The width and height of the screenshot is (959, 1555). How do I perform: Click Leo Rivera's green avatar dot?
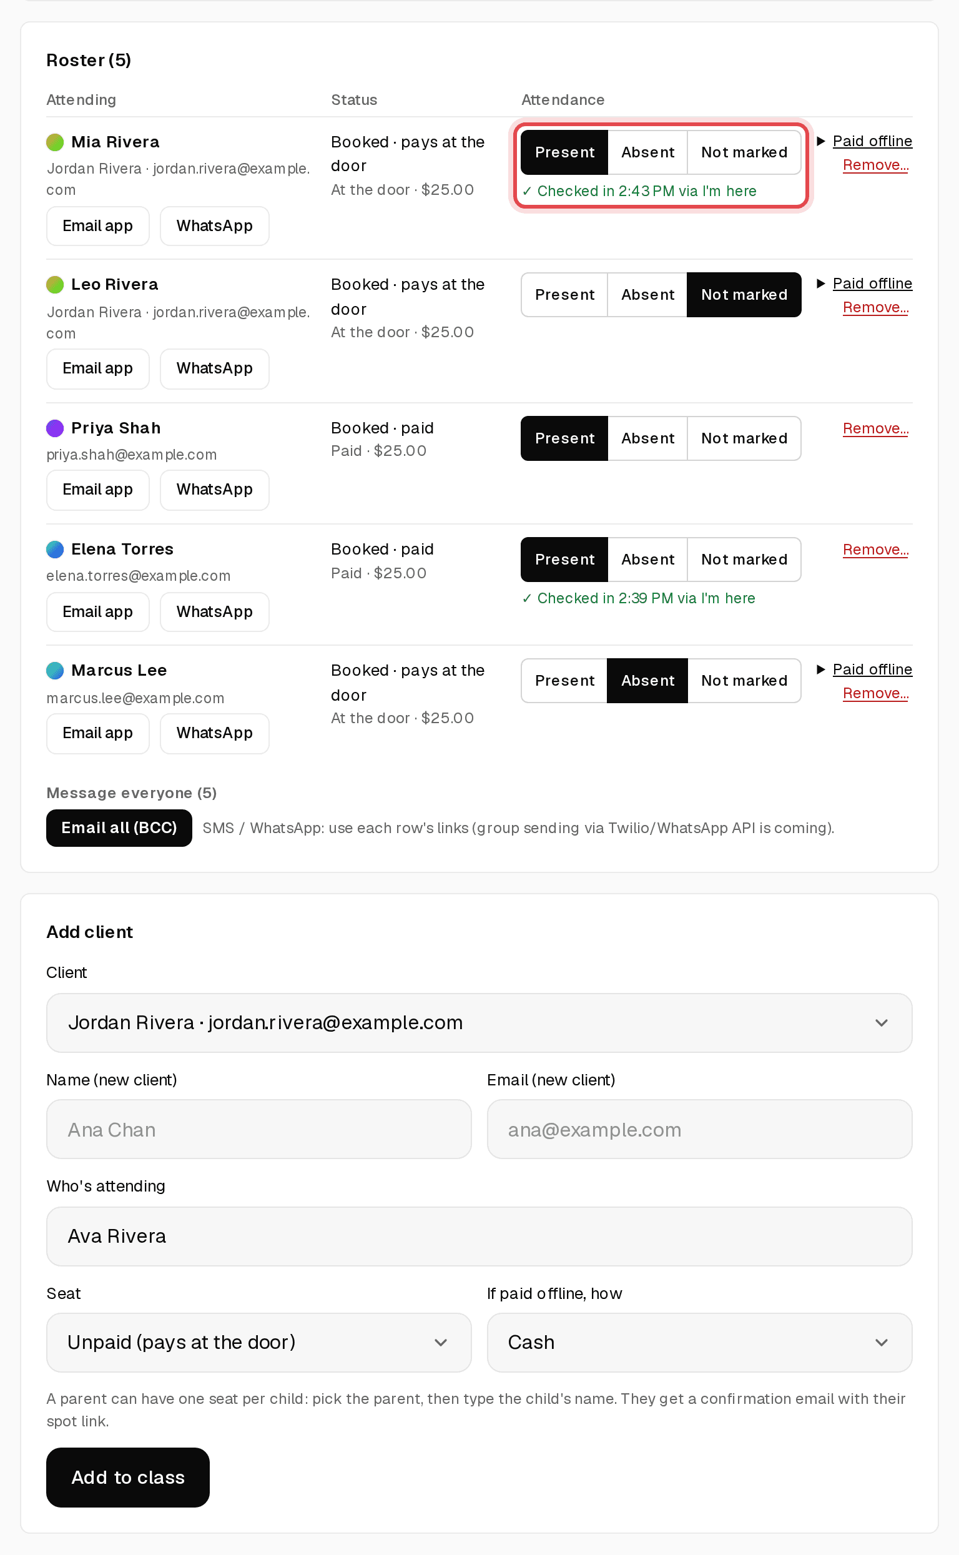tap(55, 285)
